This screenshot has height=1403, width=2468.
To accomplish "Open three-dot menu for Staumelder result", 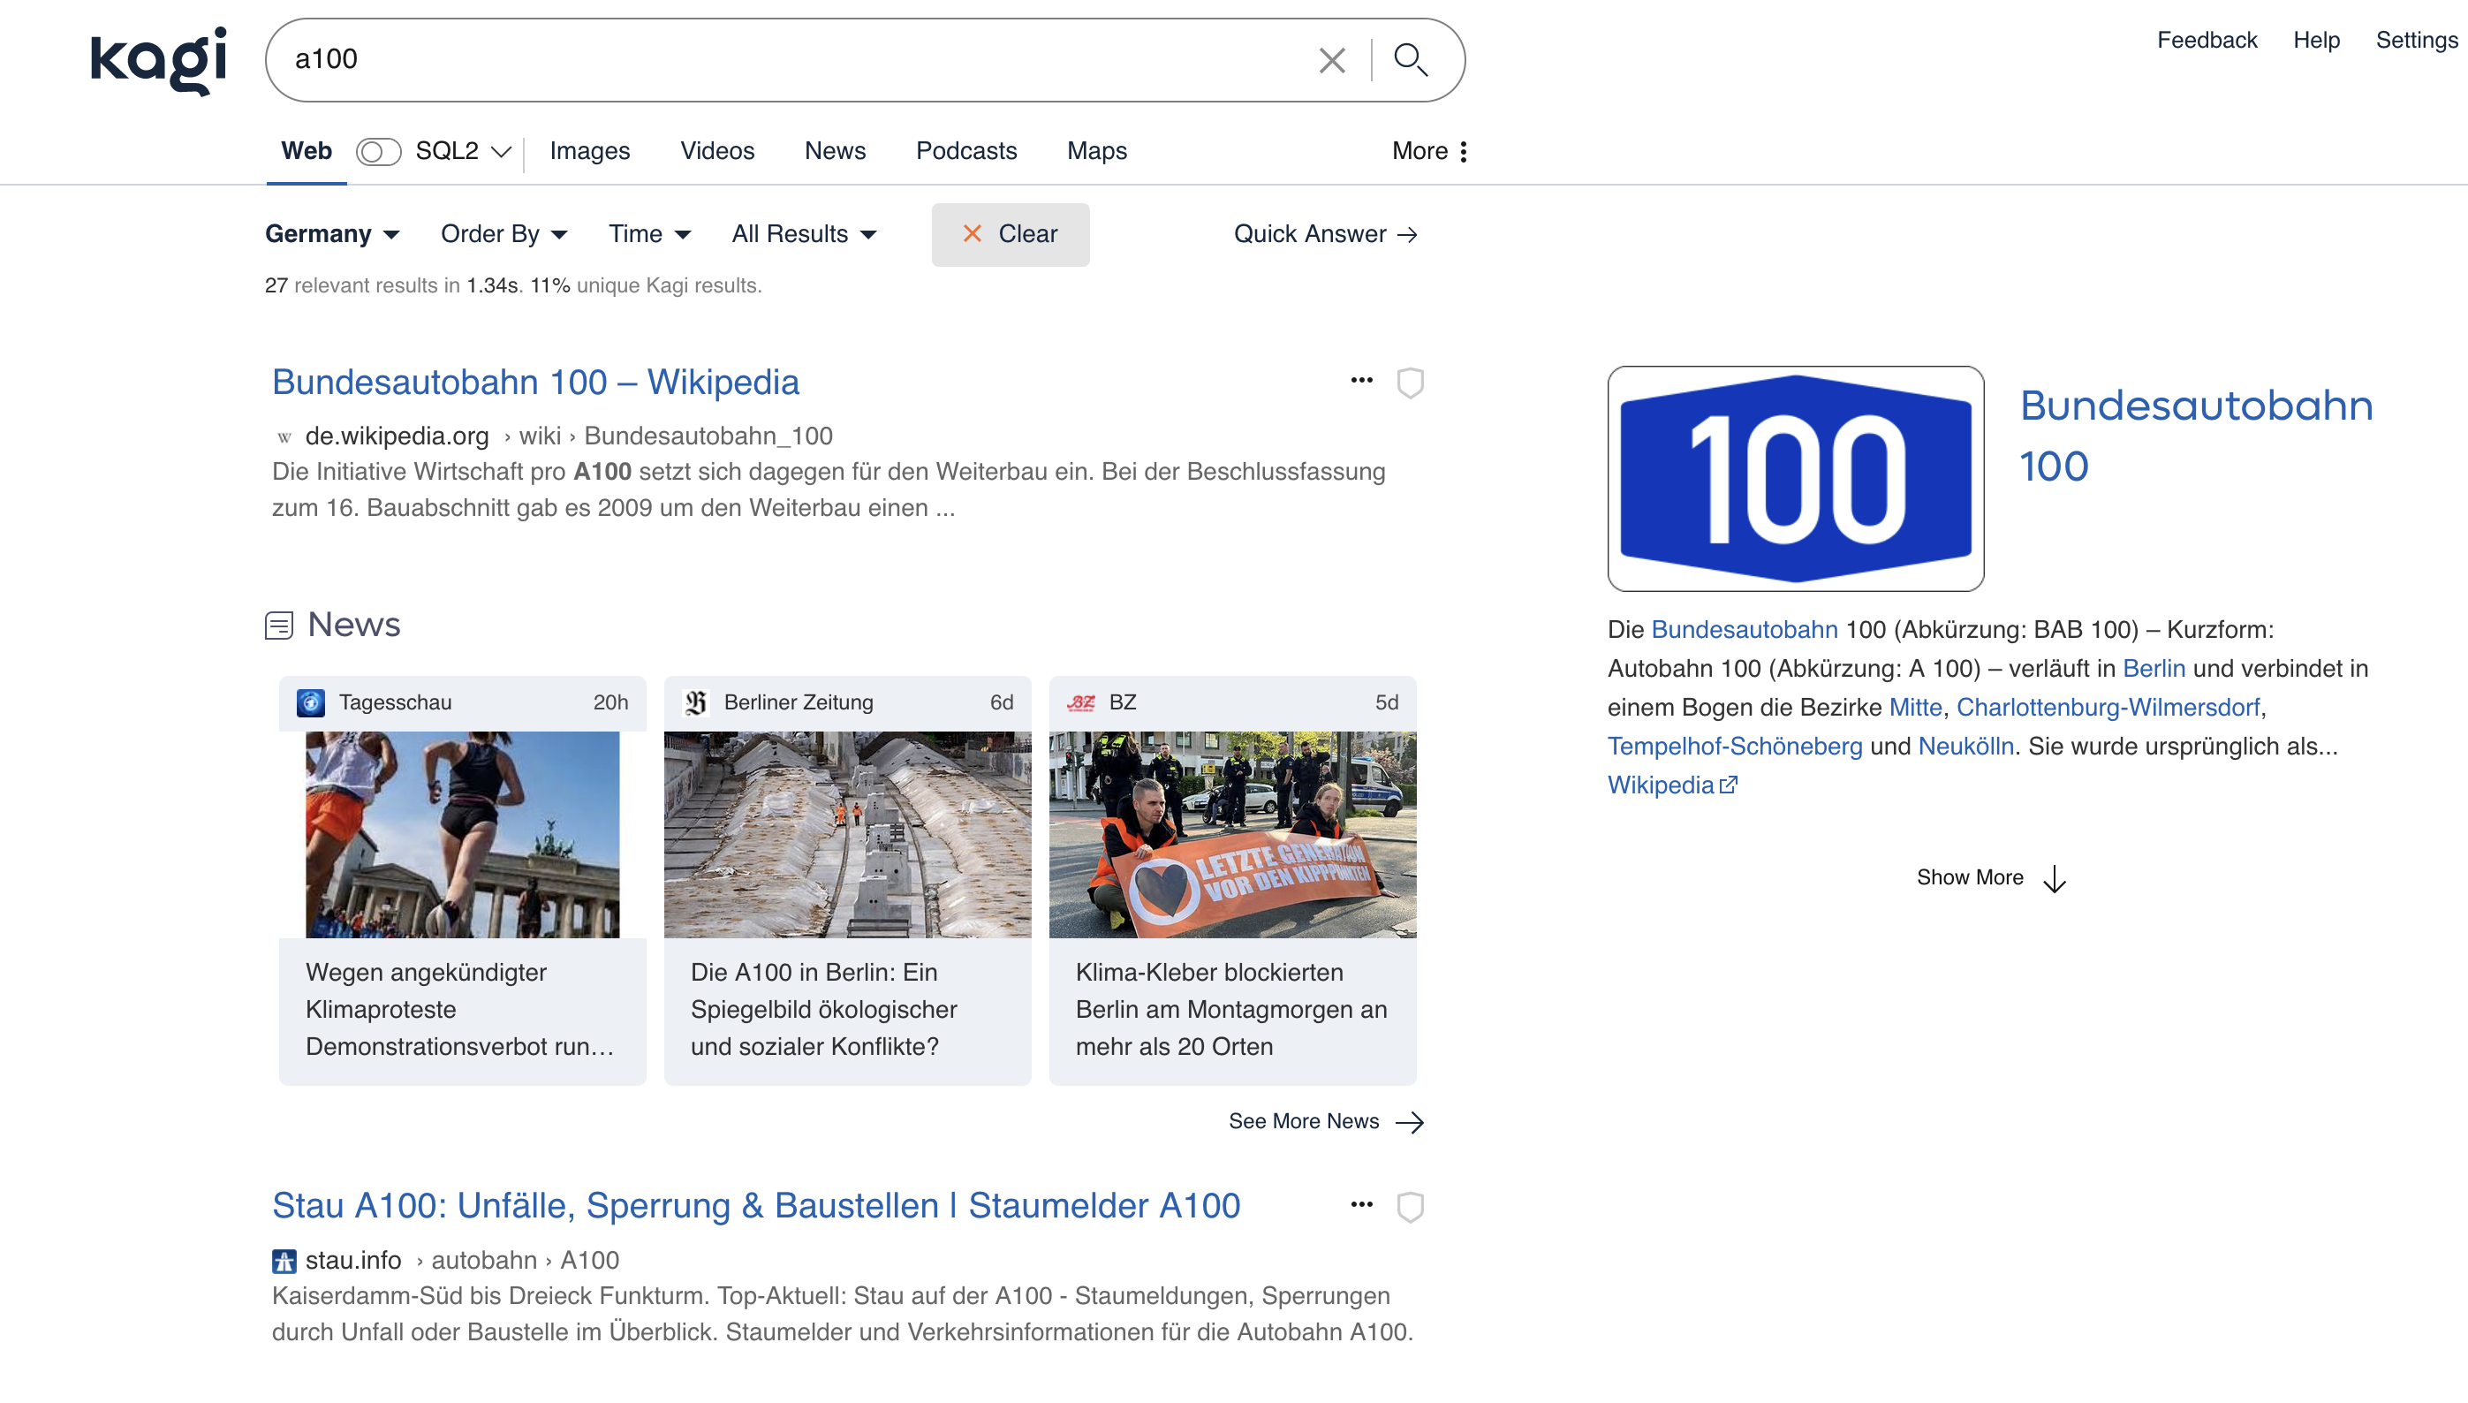I will click(1360, 1204).
